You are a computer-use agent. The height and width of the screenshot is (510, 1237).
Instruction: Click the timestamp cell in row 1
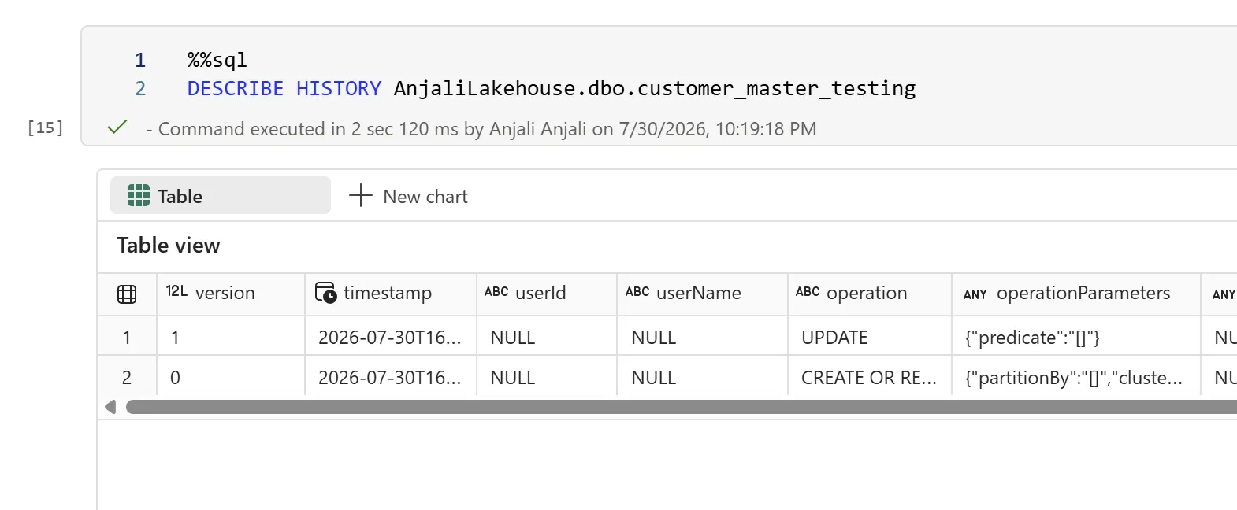click(391, 337)
